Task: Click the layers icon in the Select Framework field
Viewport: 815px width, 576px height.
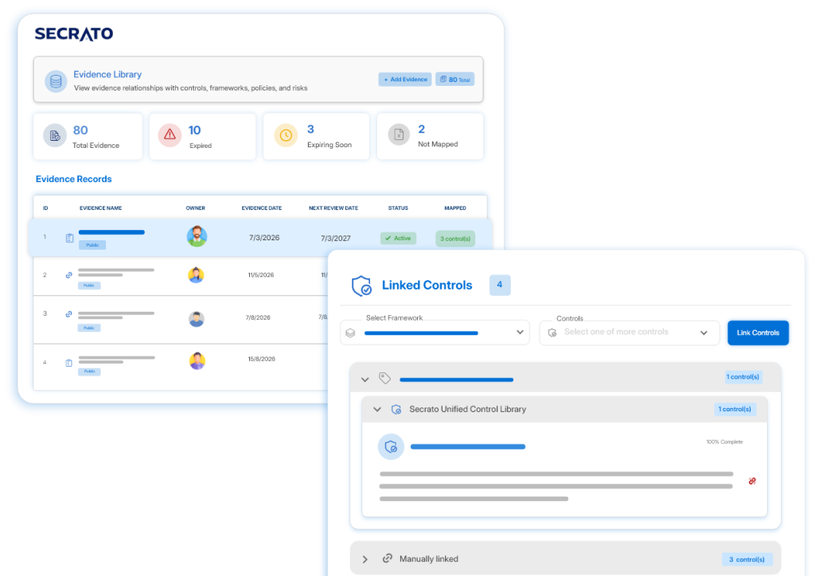Action: pyautogui.click(x=350, y=333)
